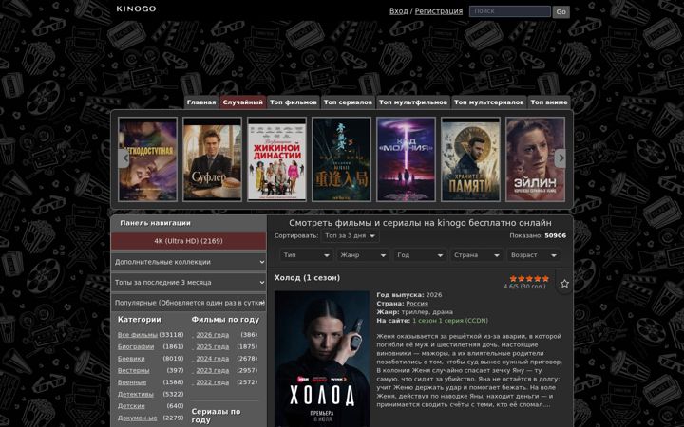This screenshot has height=427, width=684.
Task: Click the KINOGO logo
Action: click(x=136, y=9)
